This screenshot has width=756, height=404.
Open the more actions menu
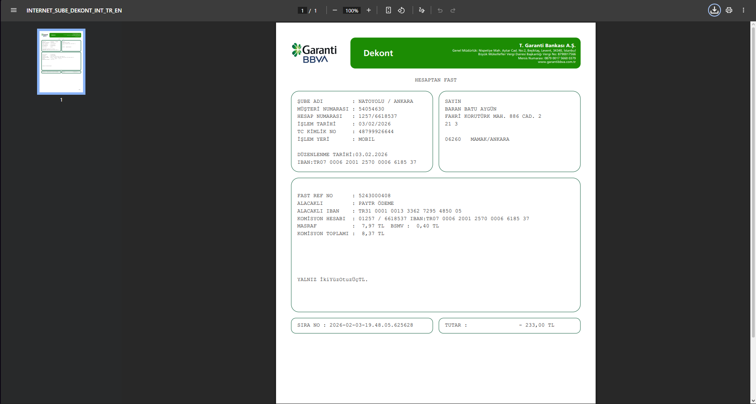coord(744,10)
